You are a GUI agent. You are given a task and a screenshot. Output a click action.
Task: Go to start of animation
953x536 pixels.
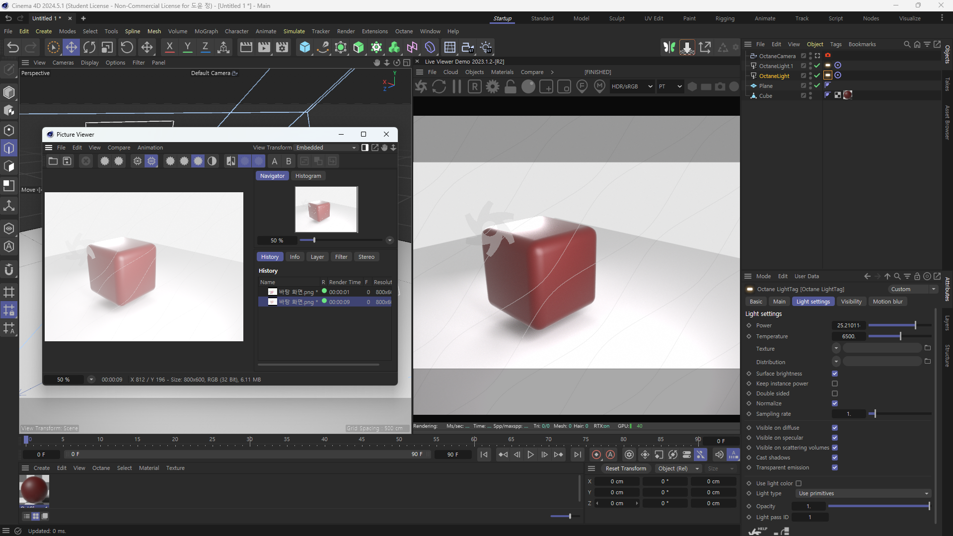coord(484,455)
